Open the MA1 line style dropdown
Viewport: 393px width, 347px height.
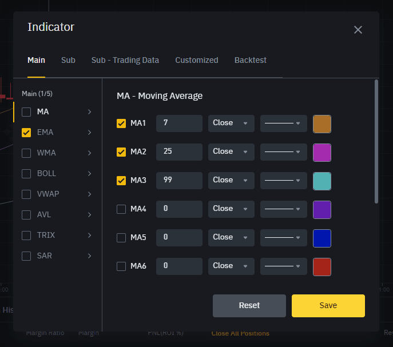coord(283,123)
